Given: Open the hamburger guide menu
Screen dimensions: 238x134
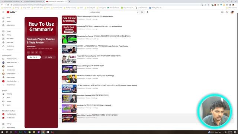Looking at the screenshot, I should [x=3, y=12].
